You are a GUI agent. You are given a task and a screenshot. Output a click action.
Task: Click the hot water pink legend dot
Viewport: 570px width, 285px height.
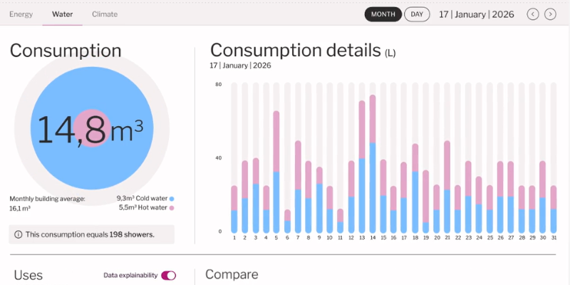(172, 208)
